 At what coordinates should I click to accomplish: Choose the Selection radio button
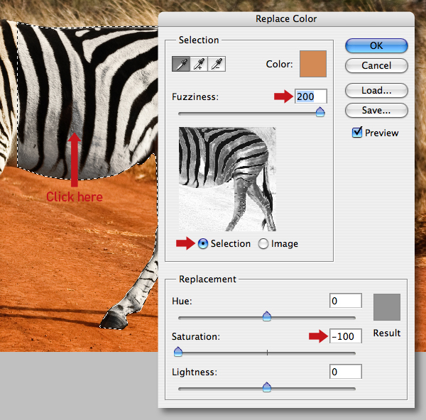click(x=203, y=244)
